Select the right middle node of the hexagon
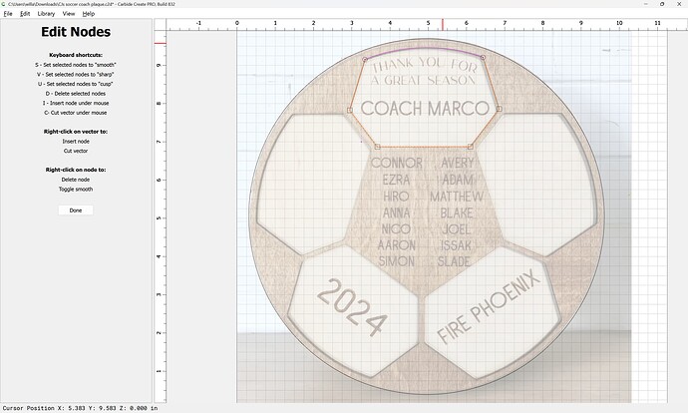688x413 pixels. click(x=499, y=109)
